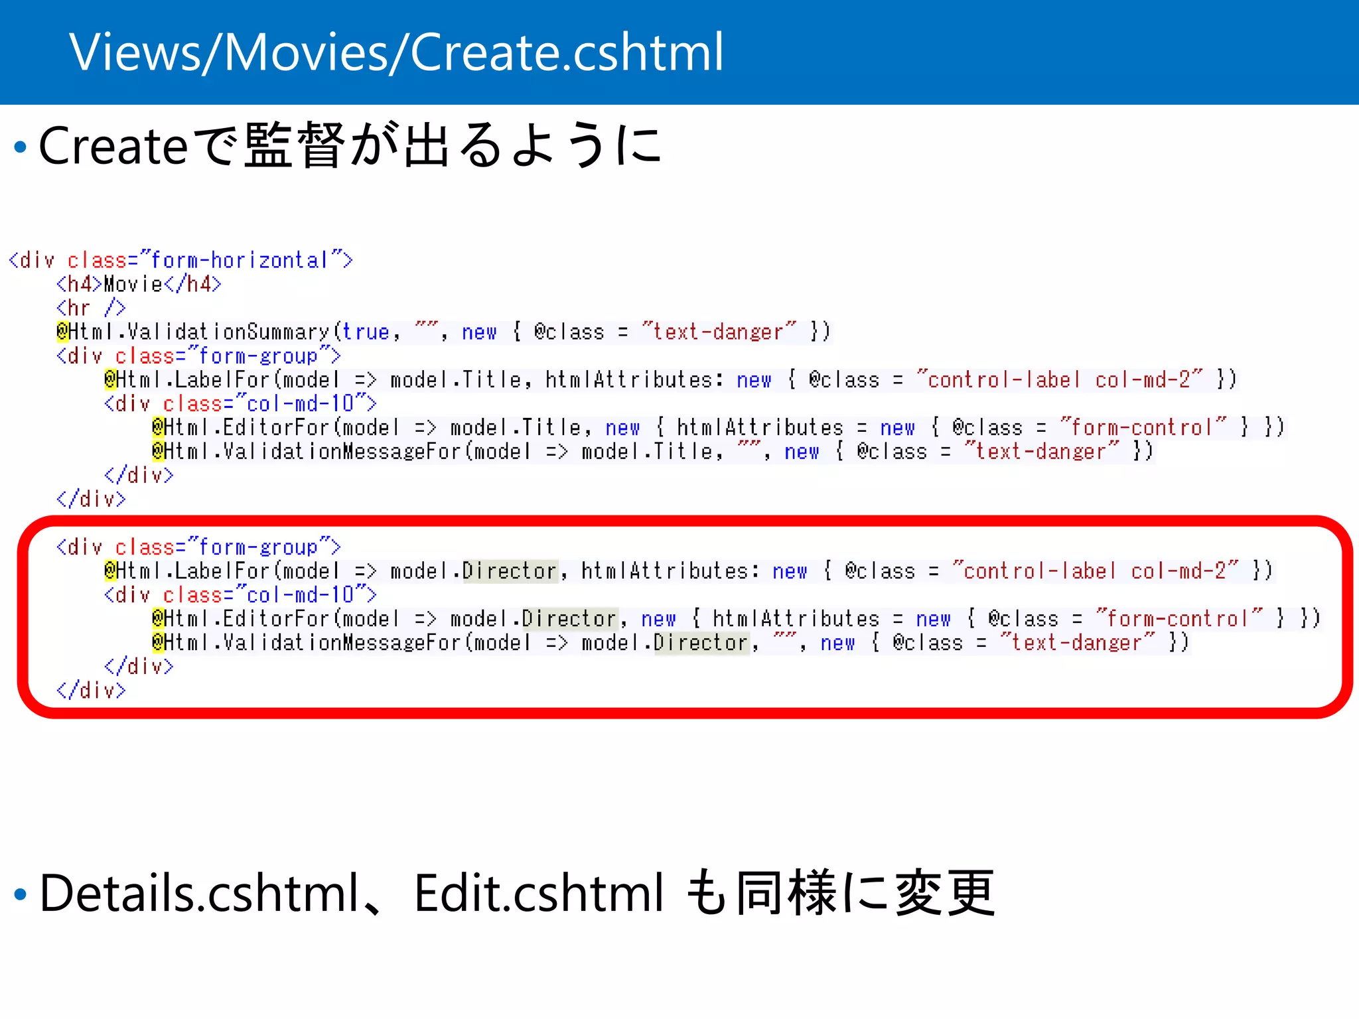Click the div class="col-md-10" line above EditorFor Director

pyautogui.click(x=240, y=594)
